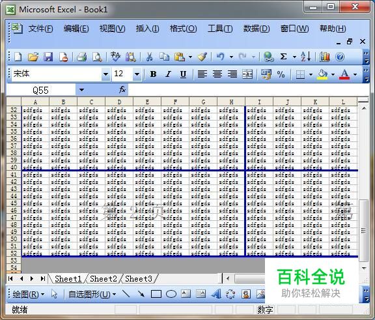Click the vertical scrollbar down arrow
Viewport: 375px width, 320px height.
364,269
